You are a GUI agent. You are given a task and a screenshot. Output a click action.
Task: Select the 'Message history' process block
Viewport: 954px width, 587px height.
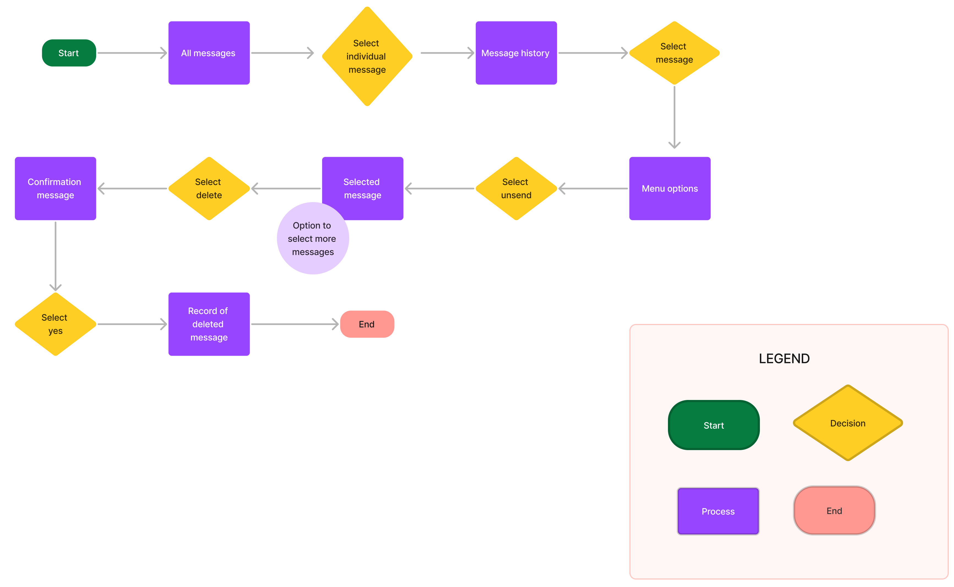[x=516, y=53]
